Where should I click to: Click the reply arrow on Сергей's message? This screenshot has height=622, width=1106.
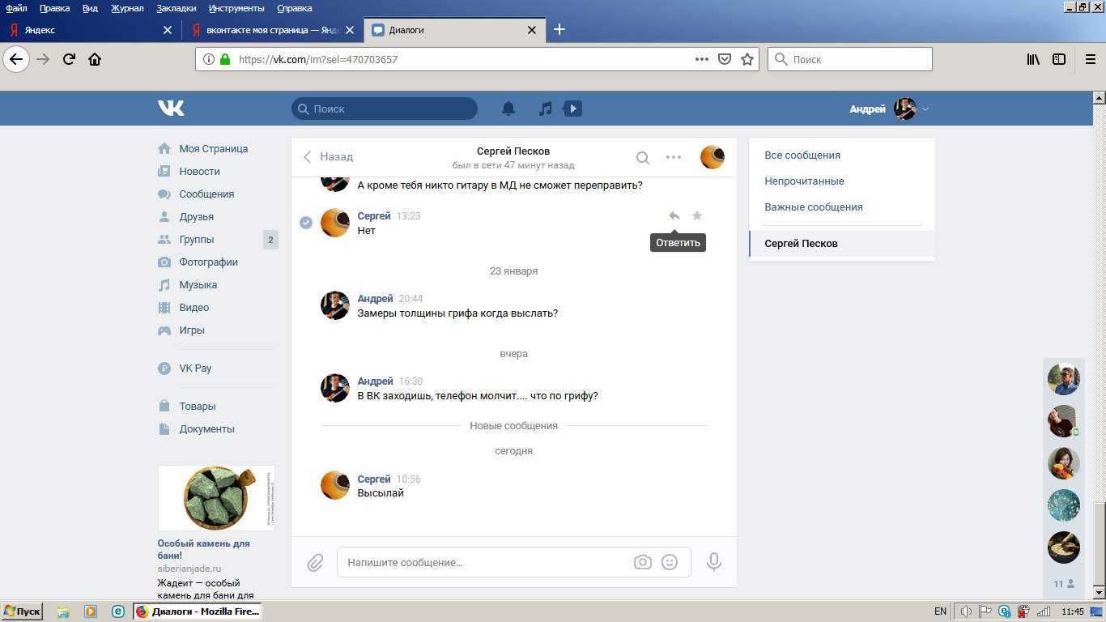674,215
